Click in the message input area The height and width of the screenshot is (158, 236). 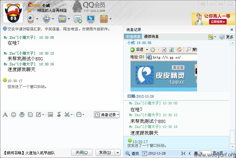point(62,134)
